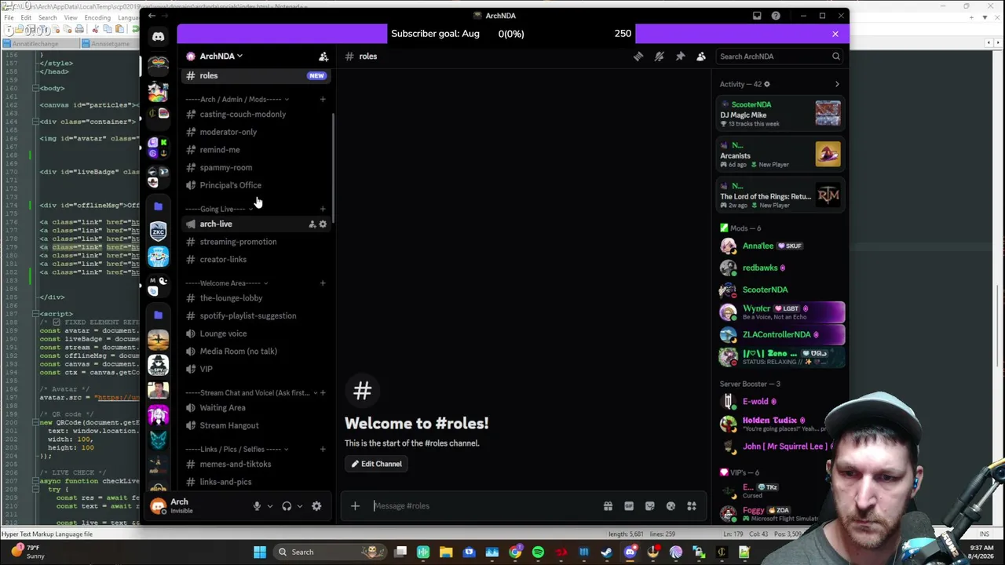Create channel in Going Live category
Image resolution: width=1005 pixels, height=565 pixels.
(323, 210)
